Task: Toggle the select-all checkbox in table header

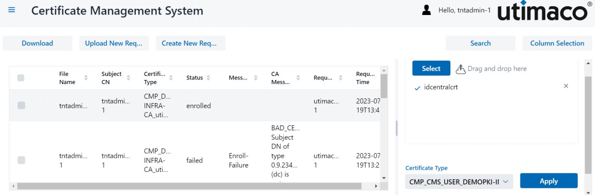Action: pyautogui.click(x=21, y=78)
